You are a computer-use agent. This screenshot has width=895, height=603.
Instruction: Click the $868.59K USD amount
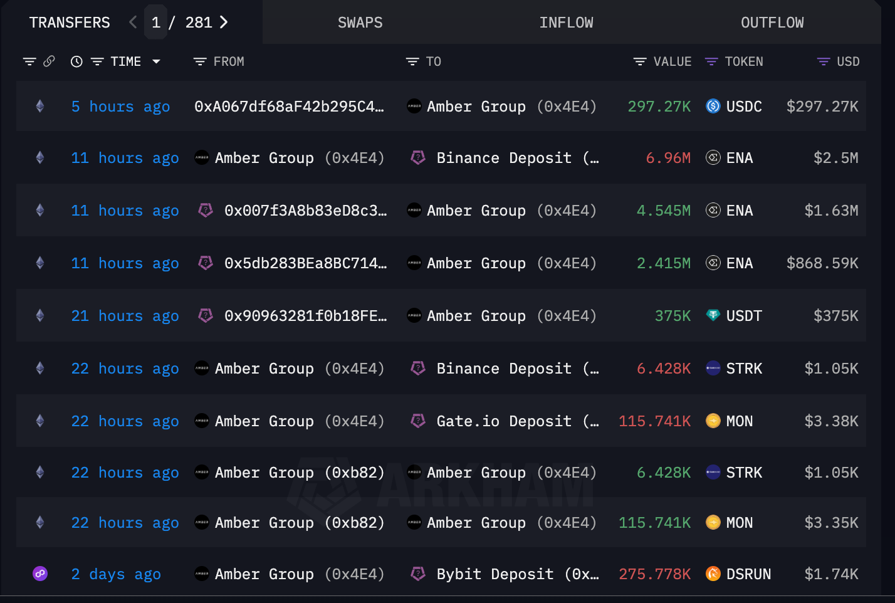[822, 263]
